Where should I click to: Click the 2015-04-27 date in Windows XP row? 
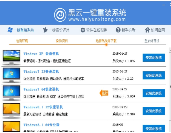(120, 54)
